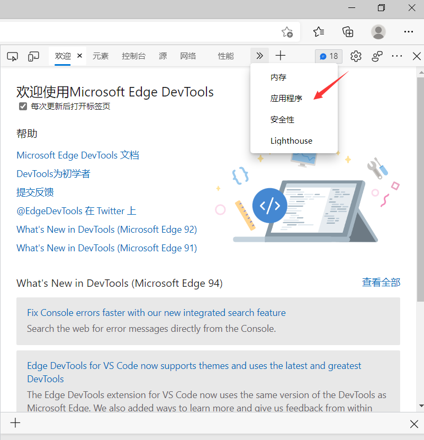Click scrollbar up arrow
This screenshot has width=424, height=440.
421,73
